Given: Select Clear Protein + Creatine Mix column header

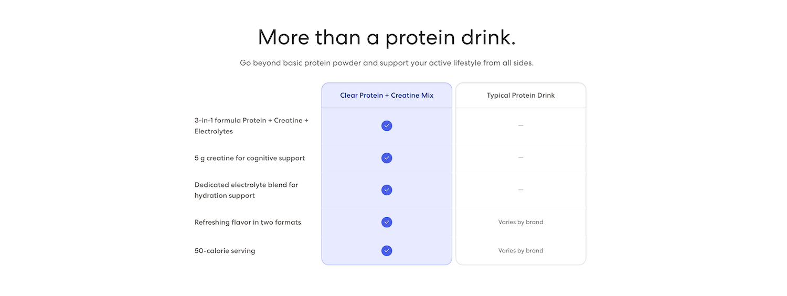Looking at the screenshot, I should pyautogui.click(x=387, y=96).
